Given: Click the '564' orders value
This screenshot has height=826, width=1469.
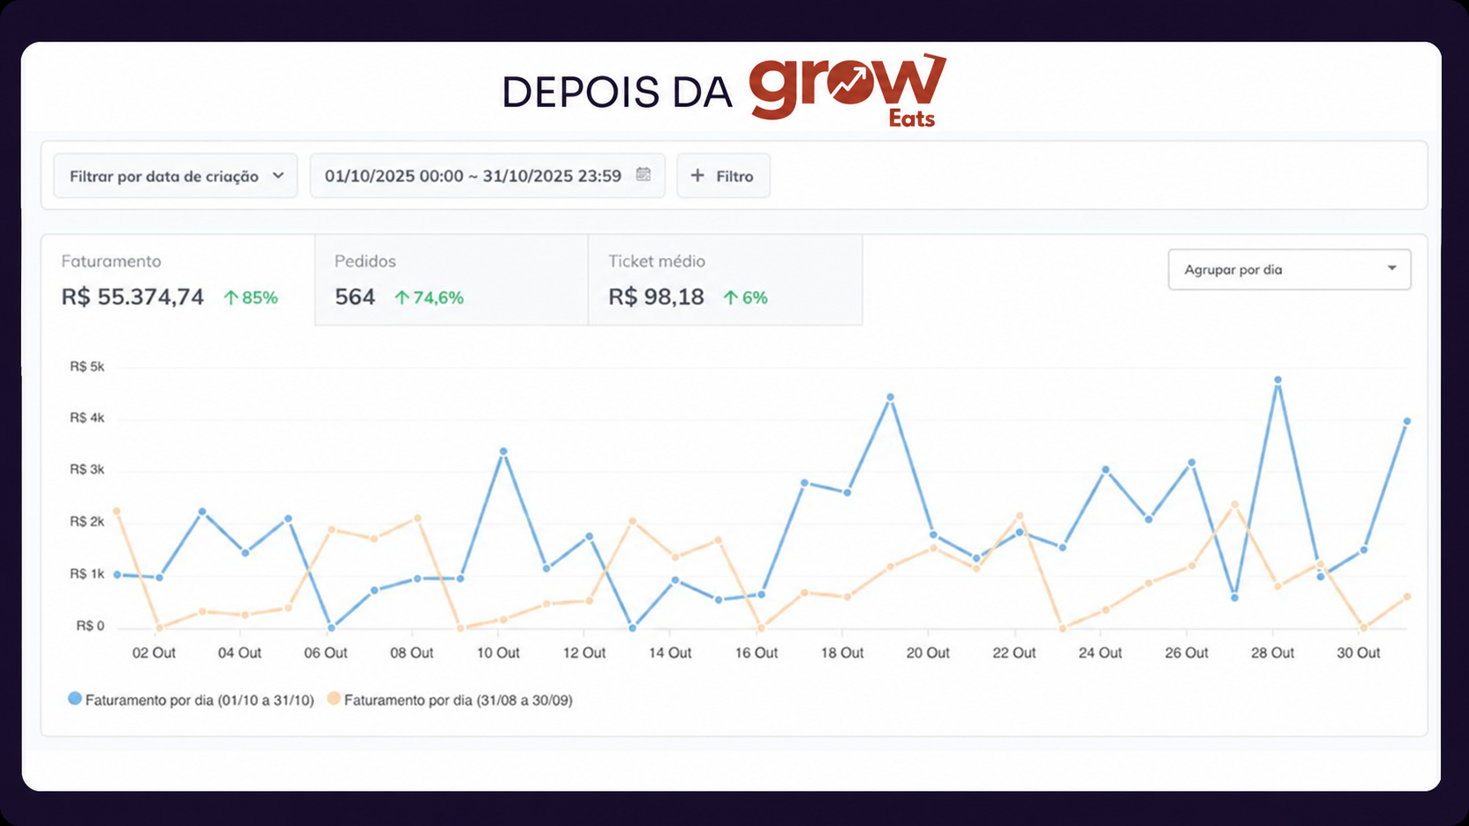Looking at the screenshot, I should coord(355,297).
